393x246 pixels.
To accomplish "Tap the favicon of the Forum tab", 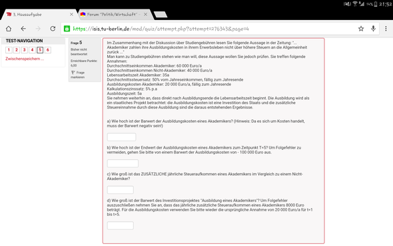I will [x=83, y=14].
